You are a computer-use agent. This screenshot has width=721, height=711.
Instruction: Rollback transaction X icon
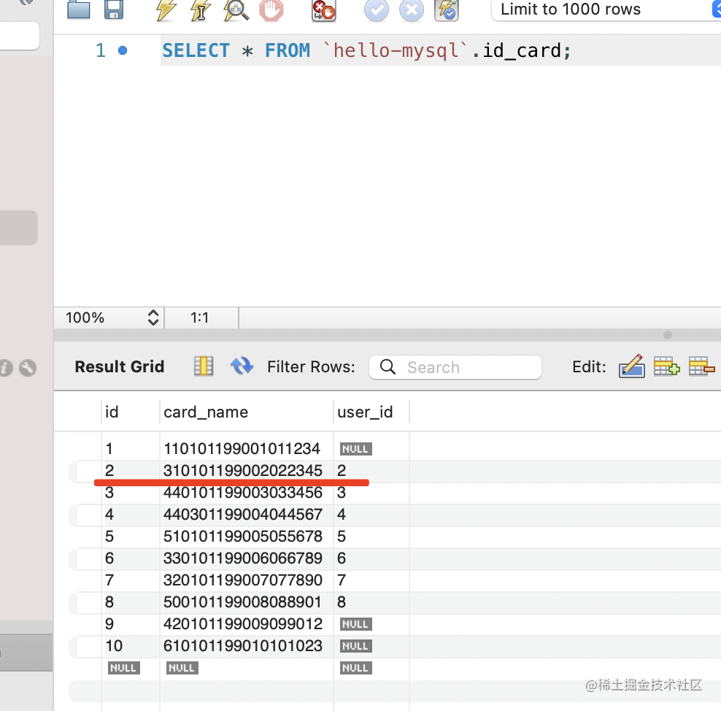coord(412,9)
